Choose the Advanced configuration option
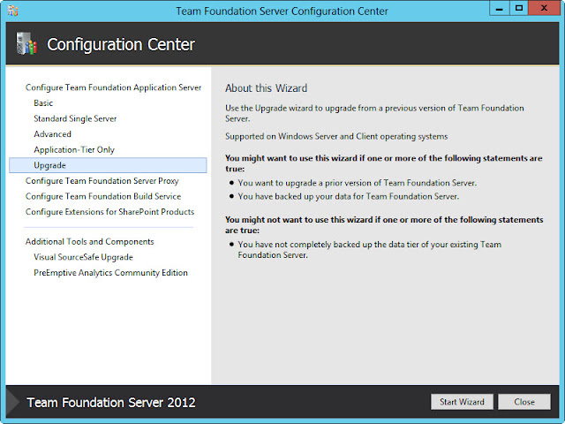The image size is (565, 424). 52,134
